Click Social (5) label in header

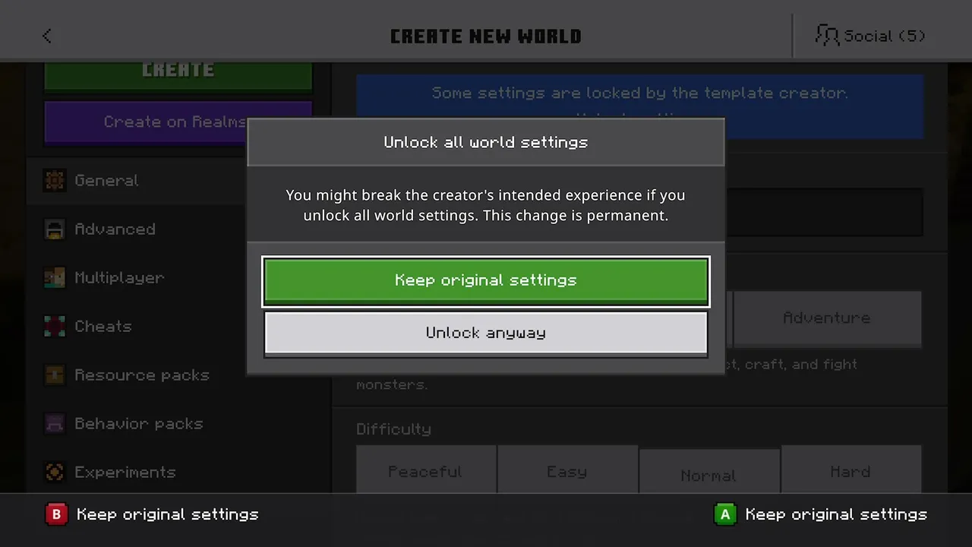tap(885, 36)
